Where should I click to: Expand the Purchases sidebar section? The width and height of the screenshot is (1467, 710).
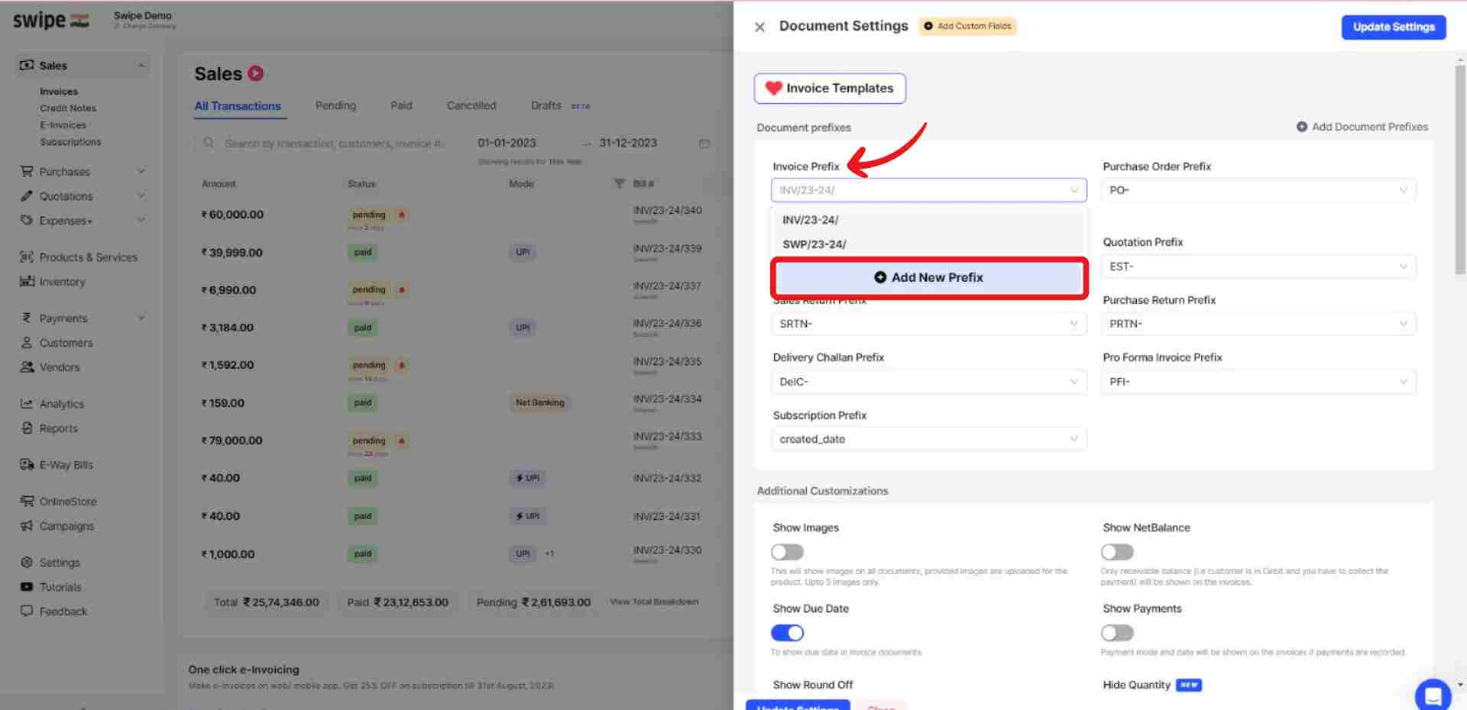pos(141,171)
